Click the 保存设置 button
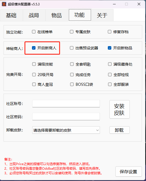 click(x=129, y=172)
